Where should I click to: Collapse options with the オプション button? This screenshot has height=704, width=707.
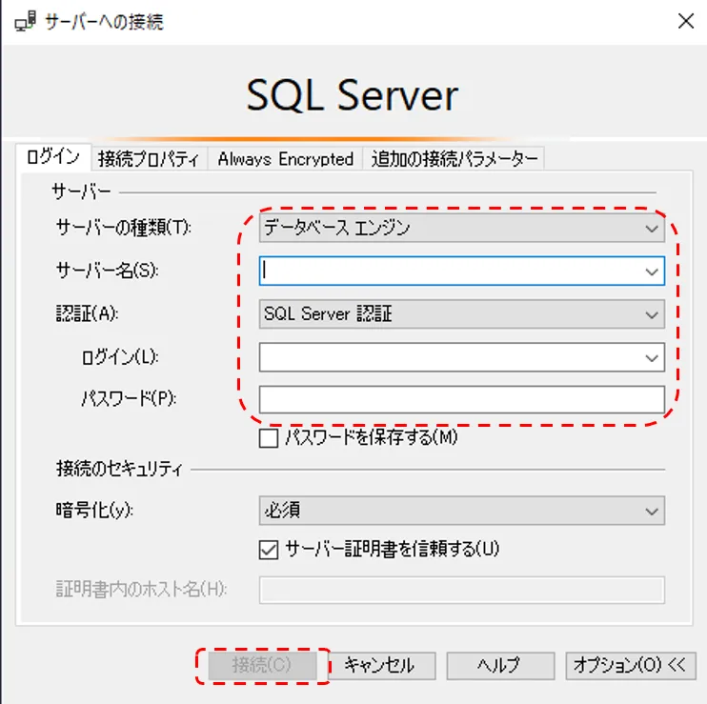click(x=630, y=665)
